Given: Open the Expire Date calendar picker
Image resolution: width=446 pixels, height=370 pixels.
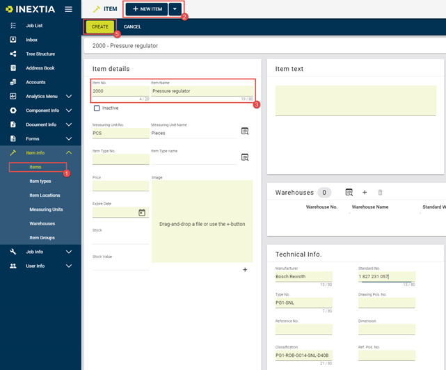Looking at the screenshot, I should [142, 212].
